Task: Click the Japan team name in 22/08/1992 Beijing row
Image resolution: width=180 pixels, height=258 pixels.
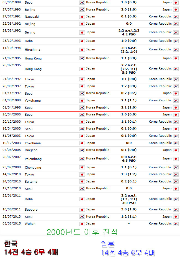Action: pyautogui.click(x=91, y=24)
